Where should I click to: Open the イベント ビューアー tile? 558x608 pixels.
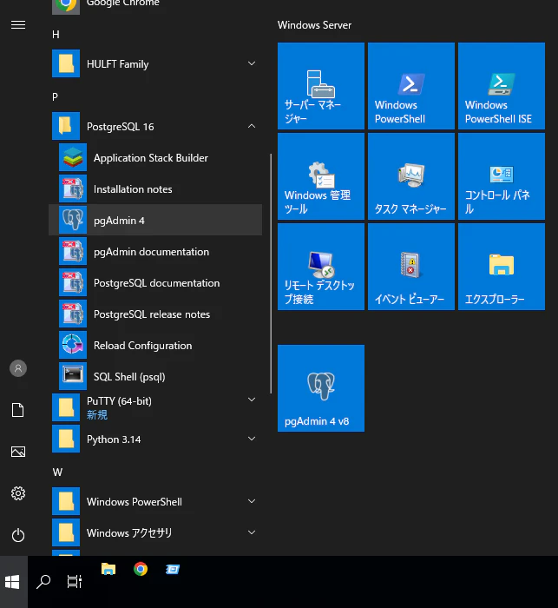pyautogui.click(x=411, y=267)
